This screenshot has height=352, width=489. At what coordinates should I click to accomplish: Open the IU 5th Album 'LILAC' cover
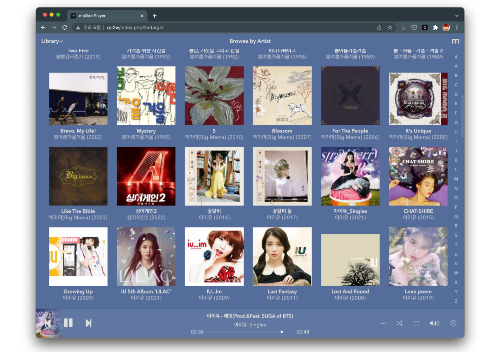point(146,257)
